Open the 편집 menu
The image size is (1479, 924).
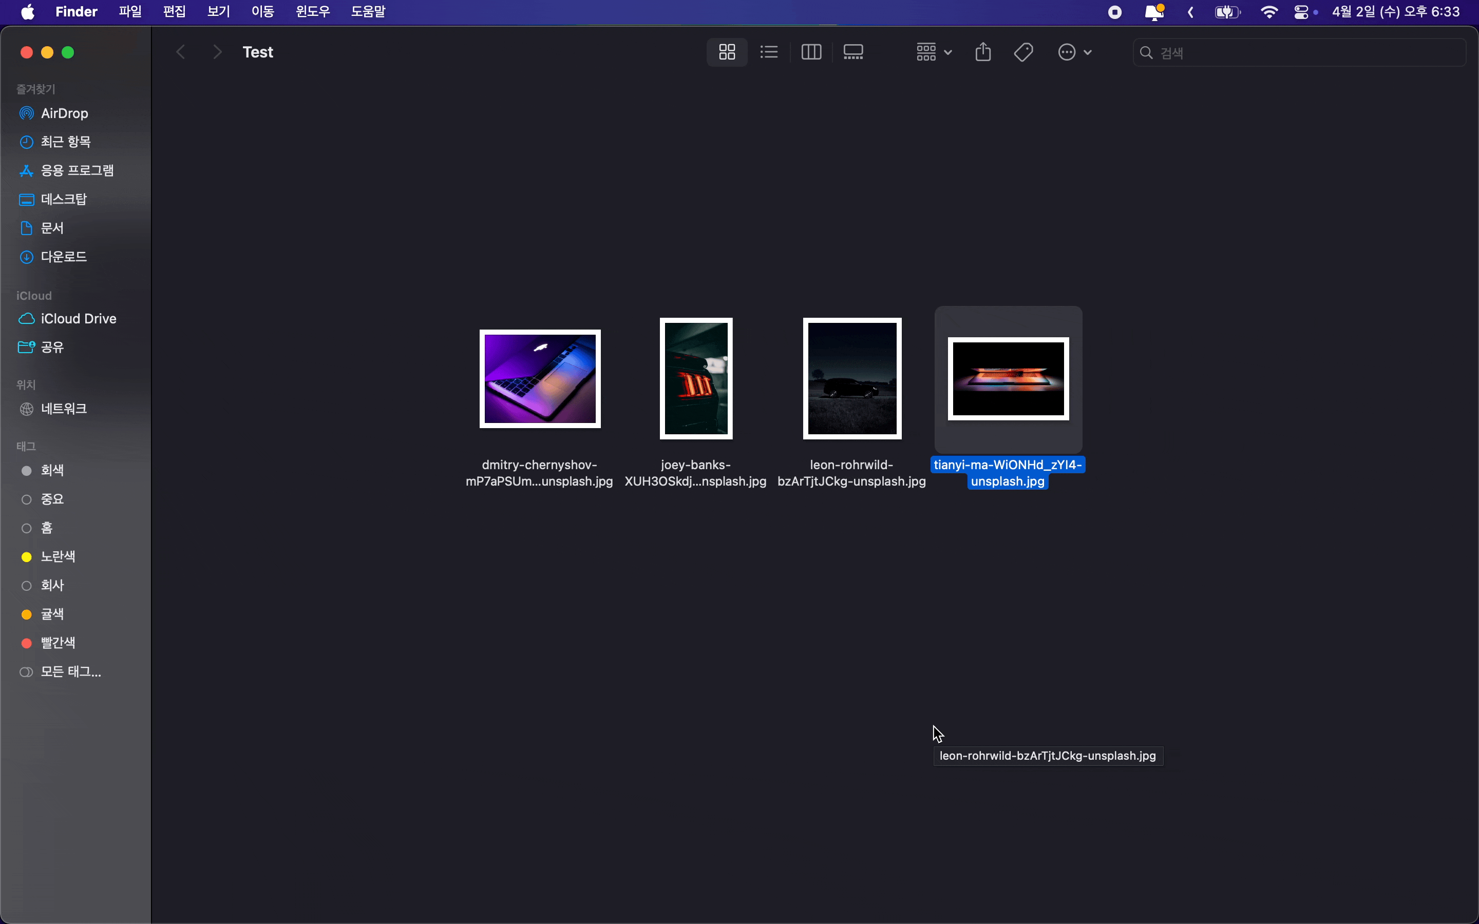[x=174, y=12]
